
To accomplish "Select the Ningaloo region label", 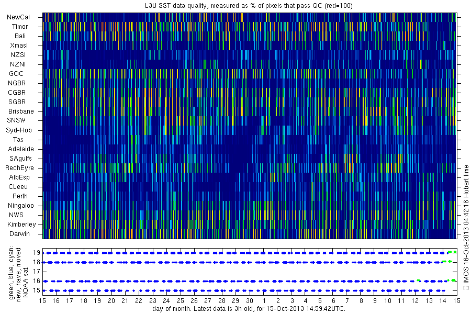I will 21,206.
